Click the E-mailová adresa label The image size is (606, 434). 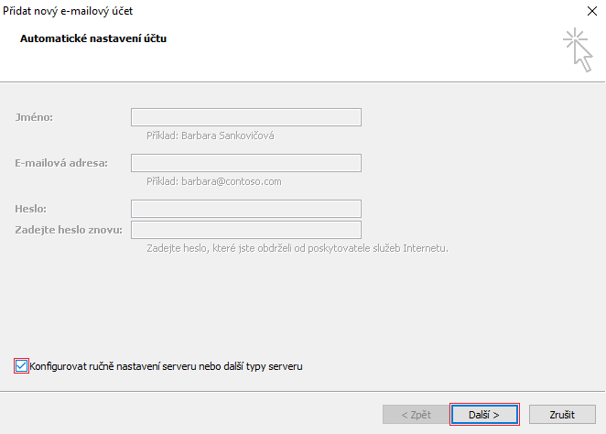point(61,163)
